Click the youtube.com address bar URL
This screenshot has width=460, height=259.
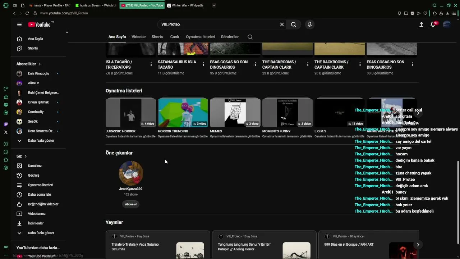pyautogui.click(x=64, y=13)
